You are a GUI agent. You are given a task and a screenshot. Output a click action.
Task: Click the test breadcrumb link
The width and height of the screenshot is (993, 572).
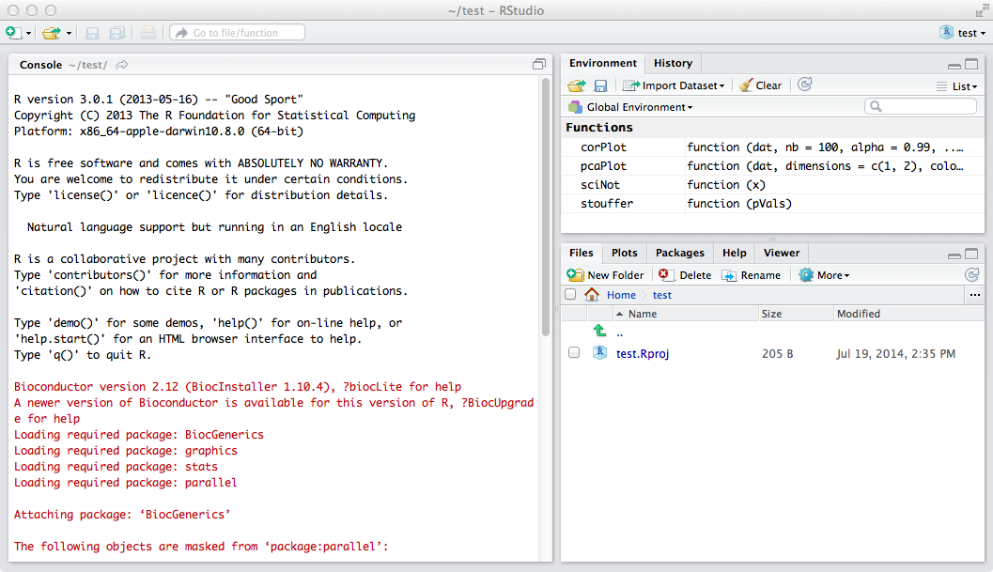click(x=662, y=295)
